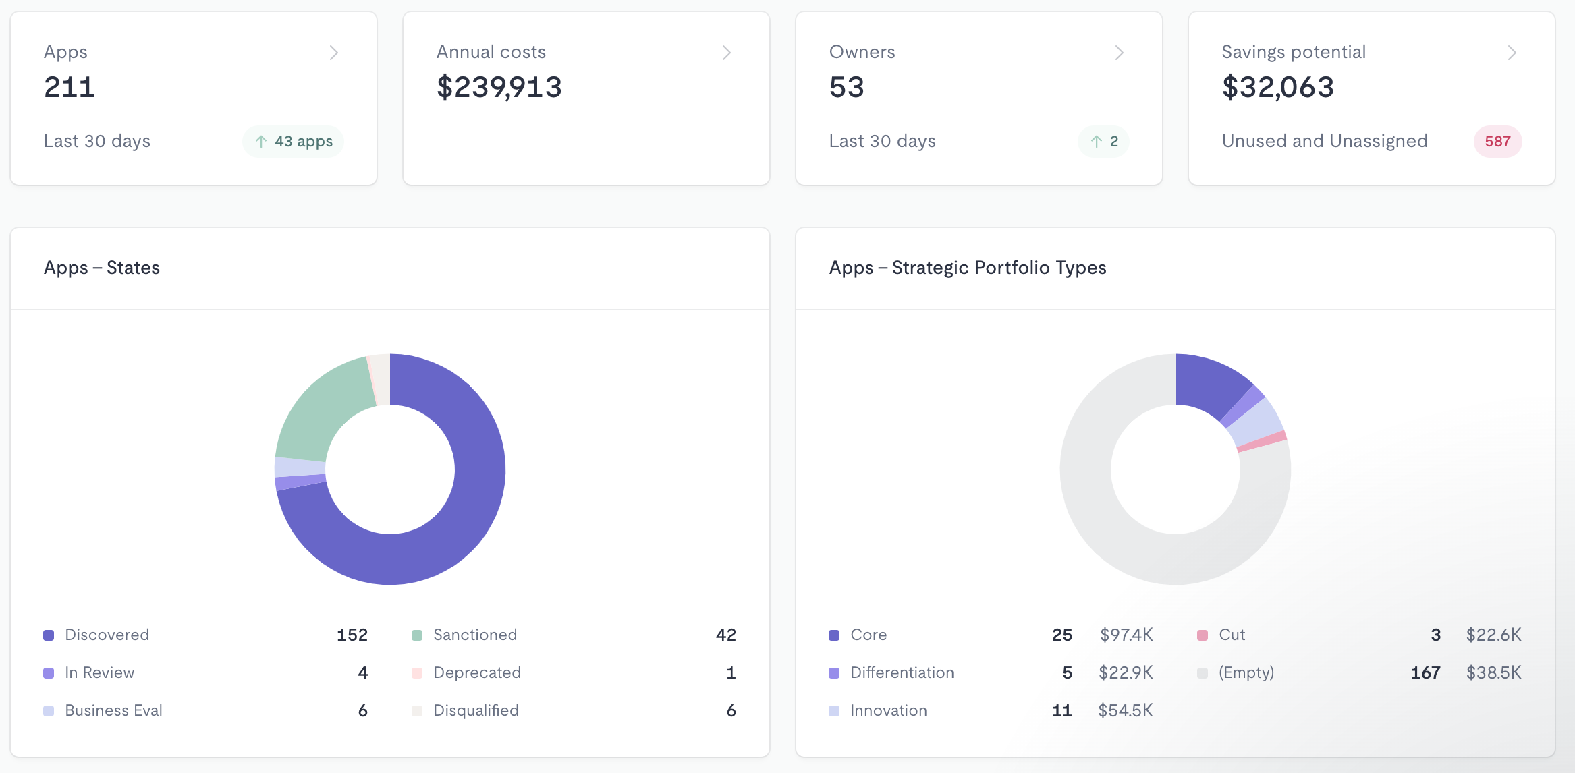1575x773 pixels.
Task: Select the Business Eval legend entry
Action: click(113, 710)
